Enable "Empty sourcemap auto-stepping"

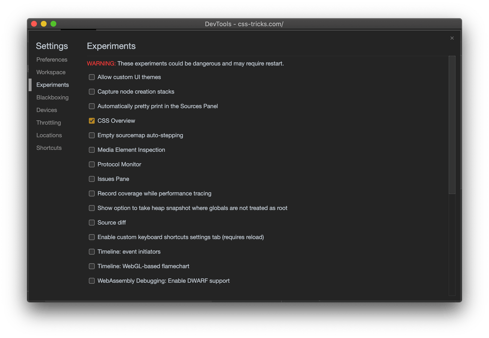point(91,135)
